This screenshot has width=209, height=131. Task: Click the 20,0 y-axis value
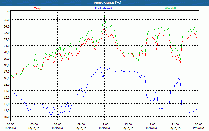tap(7, 52)
